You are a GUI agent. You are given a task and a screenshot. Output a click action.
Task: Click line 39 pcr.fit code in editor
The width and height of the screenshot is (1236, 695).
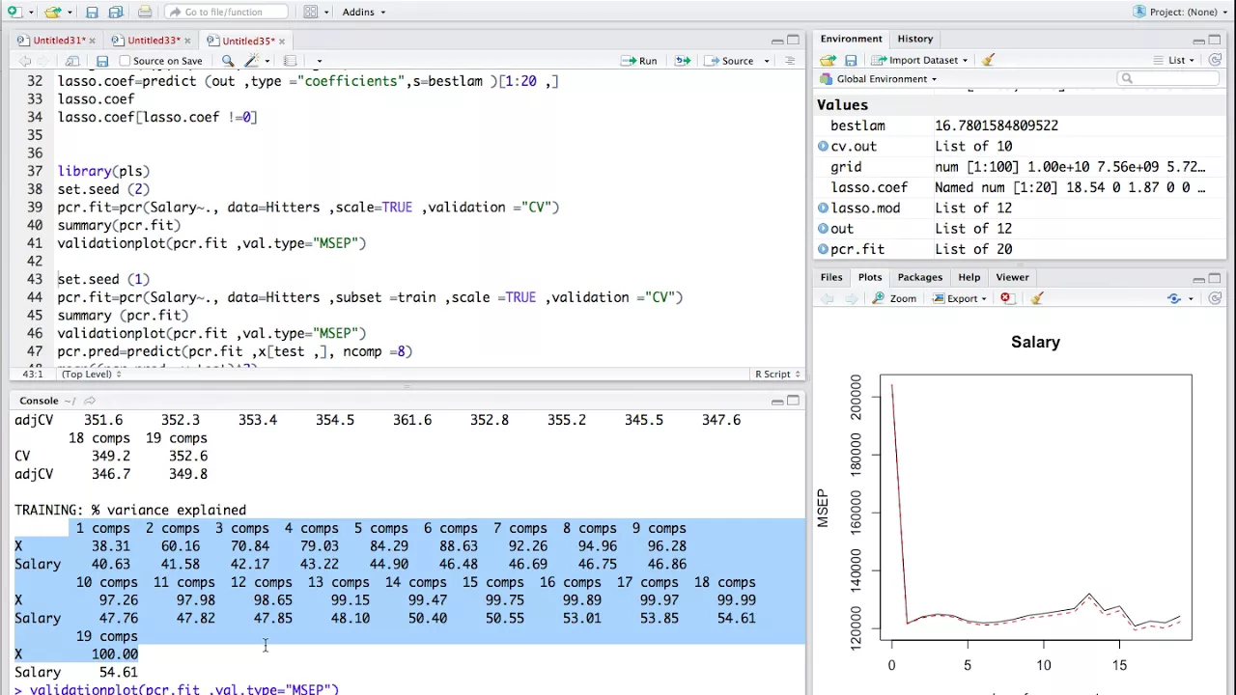click(308, 207)
